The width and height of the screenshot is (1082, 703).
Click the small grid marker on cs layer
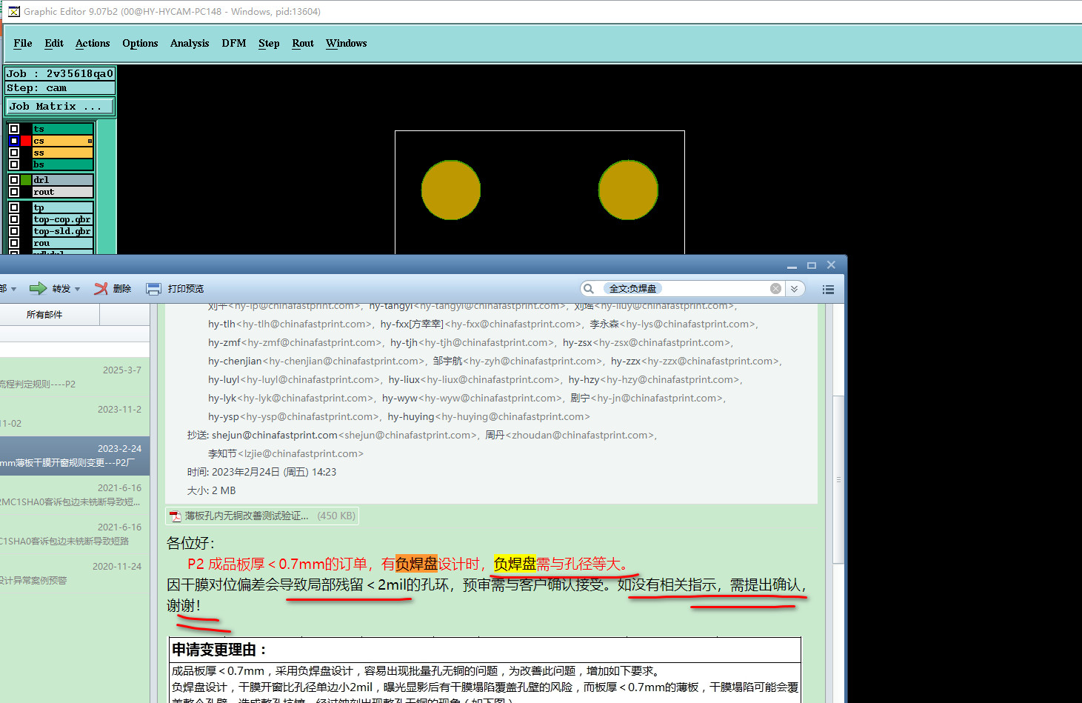pyautogui.click(x=90, y=141)
